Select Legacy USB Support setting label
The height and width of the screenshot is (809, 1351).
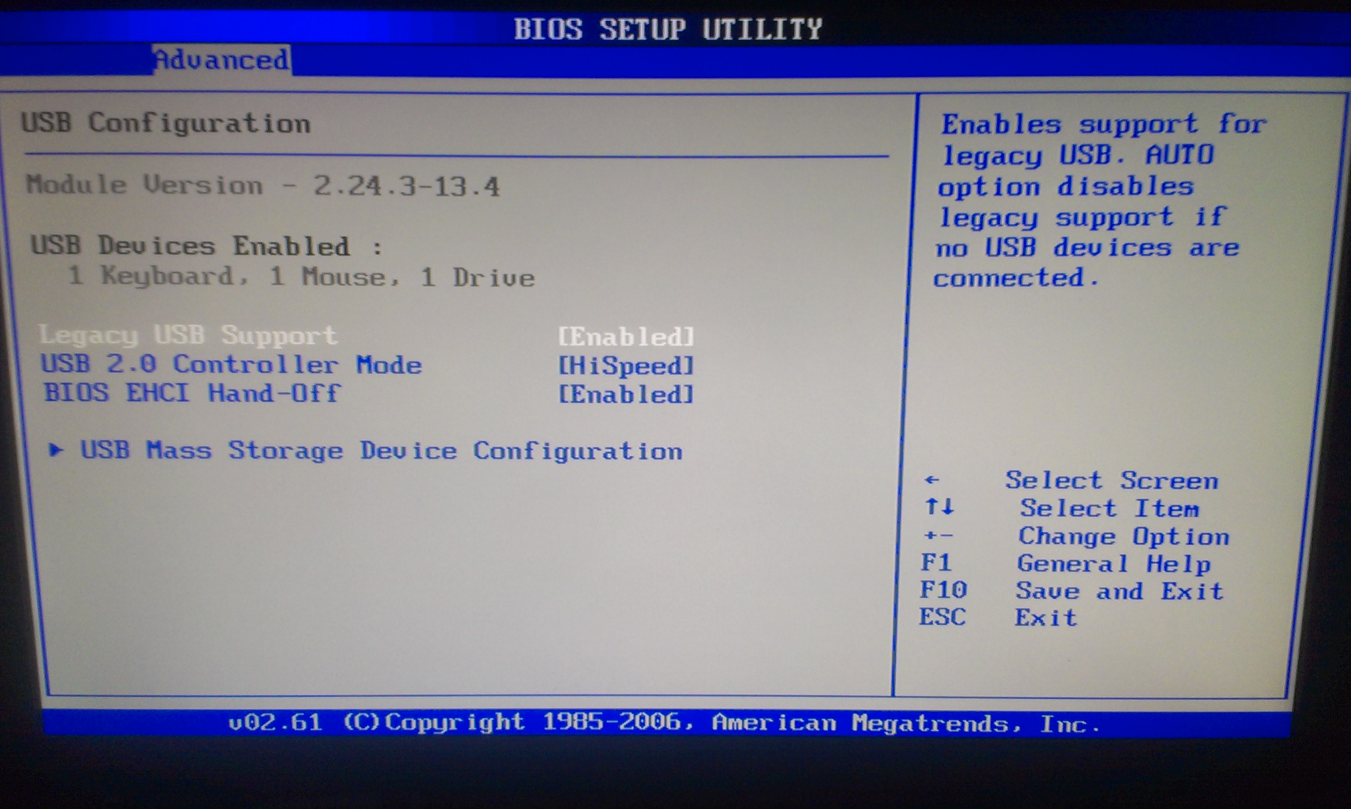tap(188, 335)
